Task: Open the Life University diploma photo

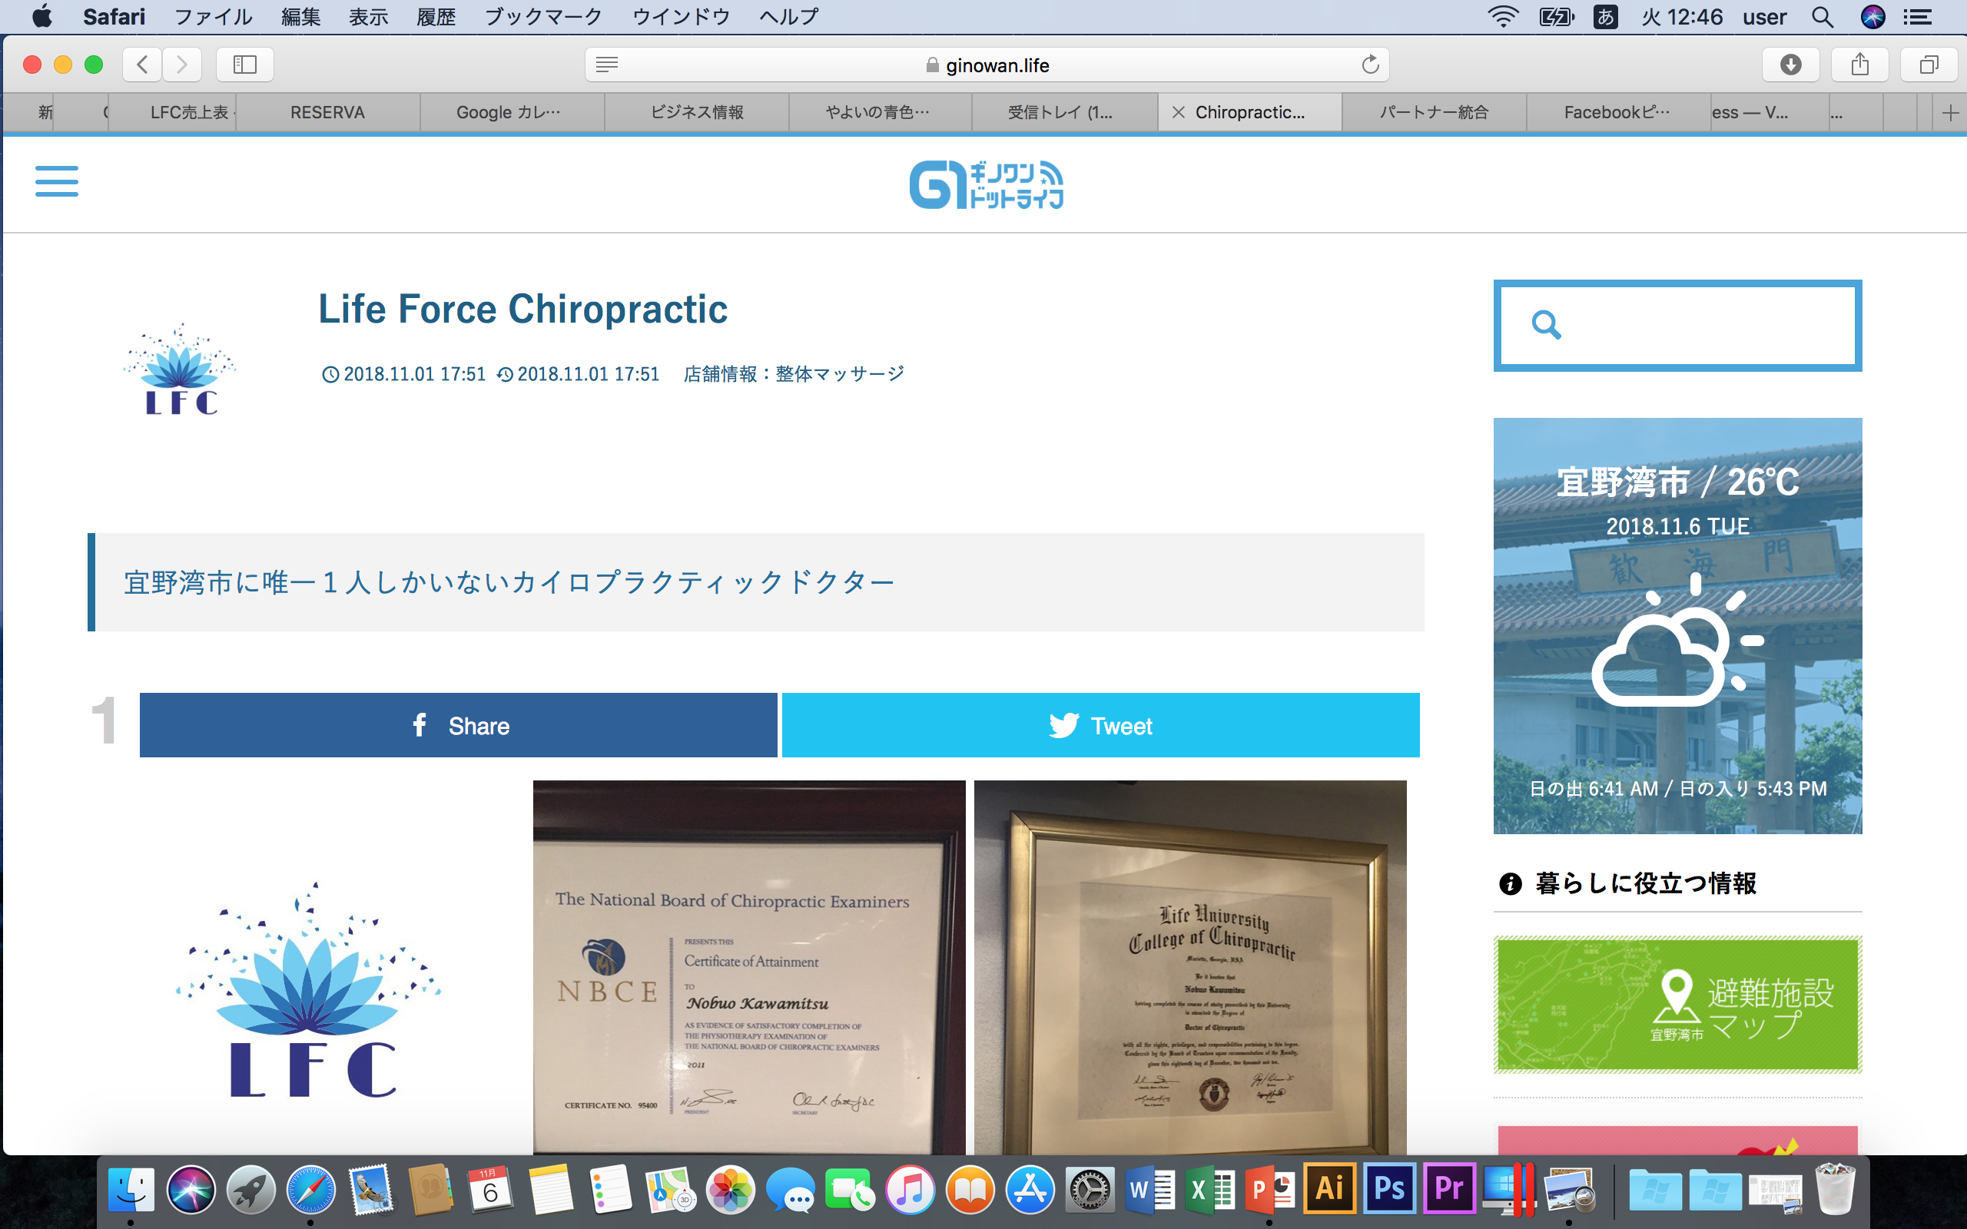Action: tap(1190, 967)
